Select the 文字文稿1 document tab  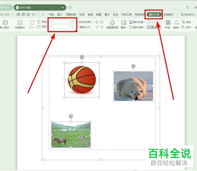[40, 7]
